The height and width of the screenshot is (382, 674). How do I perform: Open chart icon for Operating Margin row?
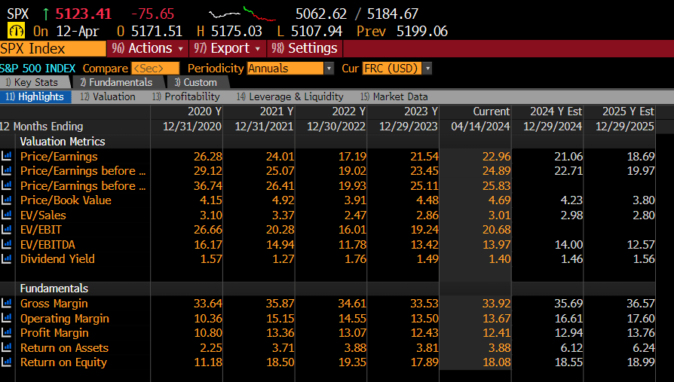tap(7, 318)
